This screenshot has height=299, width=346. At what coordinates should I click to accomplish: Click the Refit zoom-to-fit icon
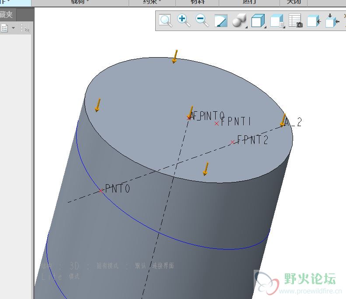tap(165, 21)
